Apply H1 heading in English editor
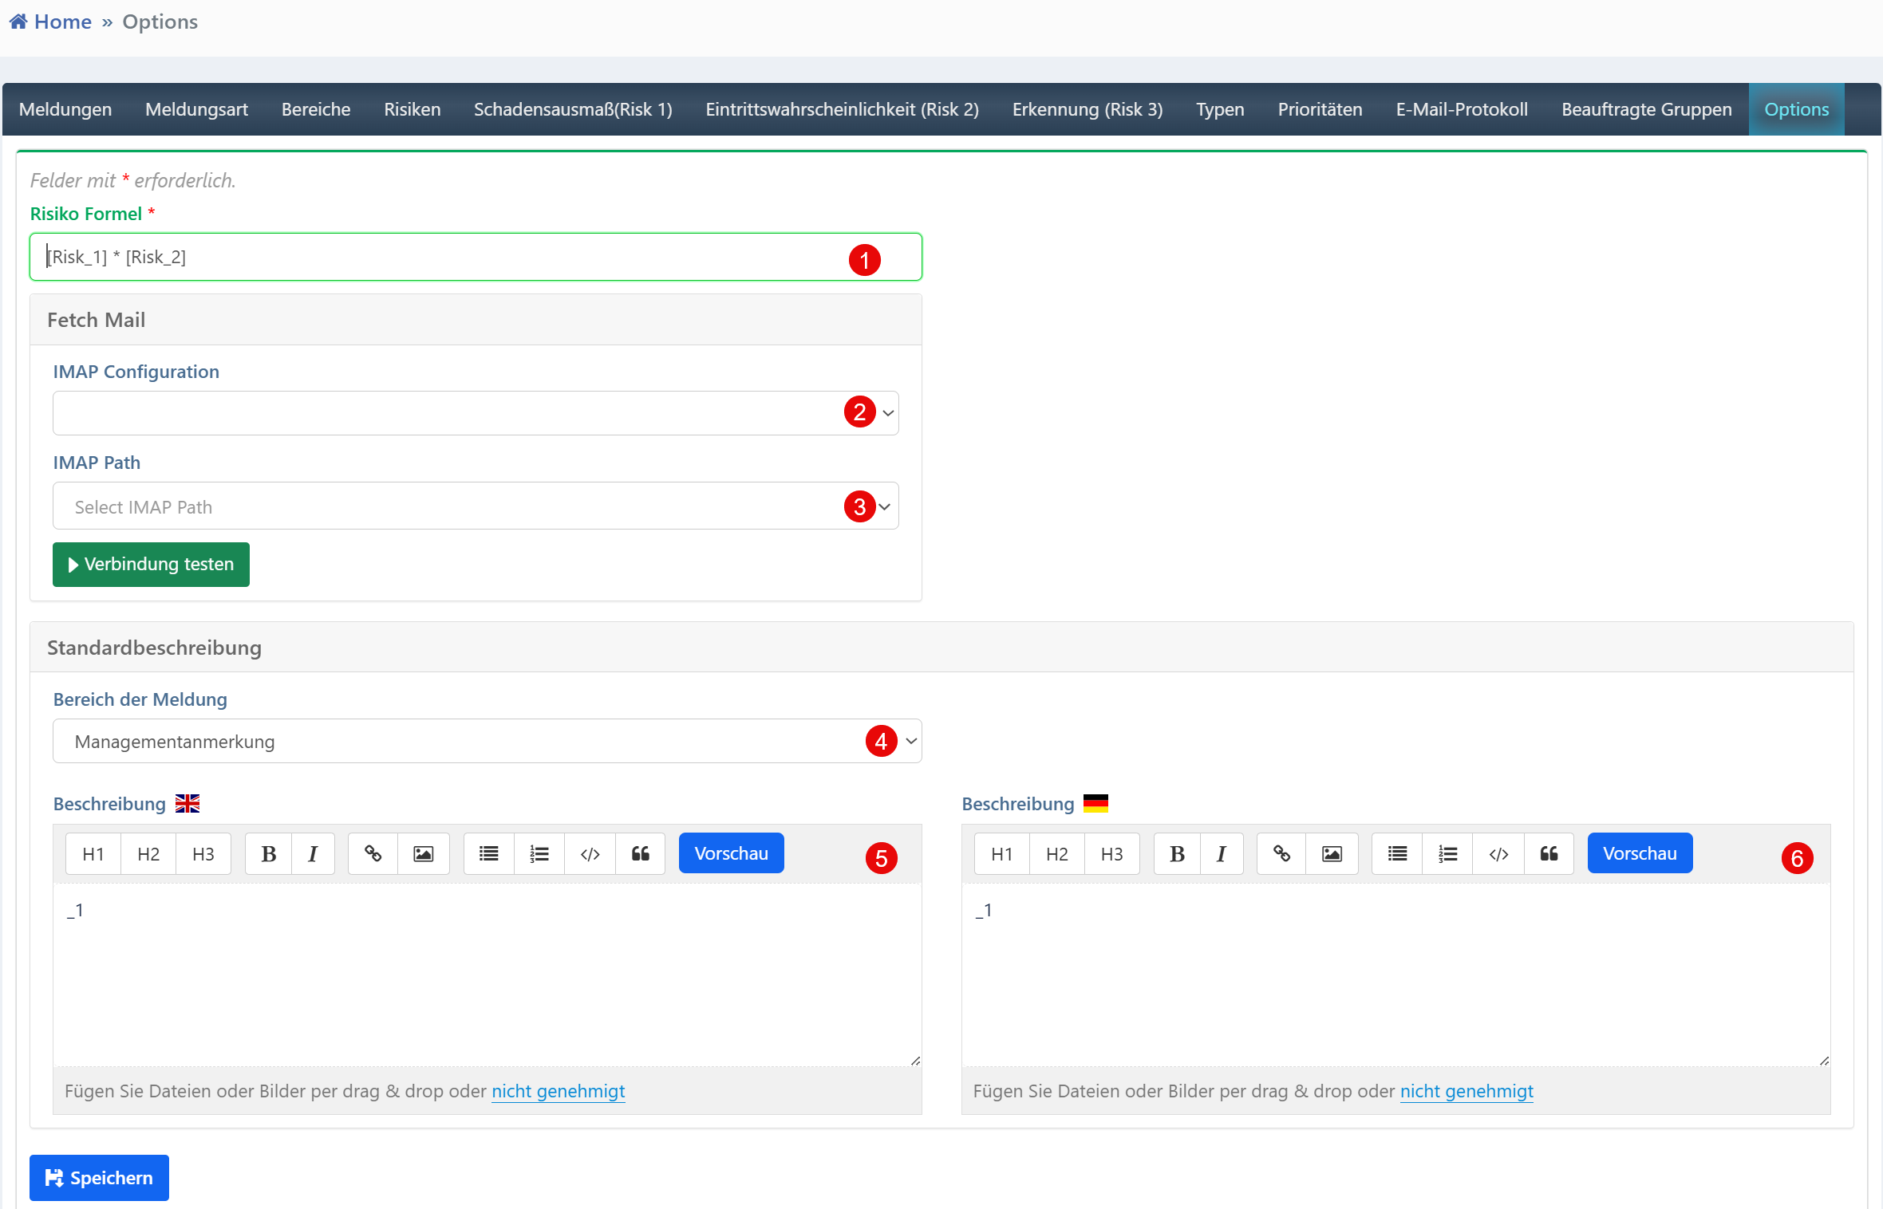This screenshot has height=1209, width=1883. tap(93, 854)
